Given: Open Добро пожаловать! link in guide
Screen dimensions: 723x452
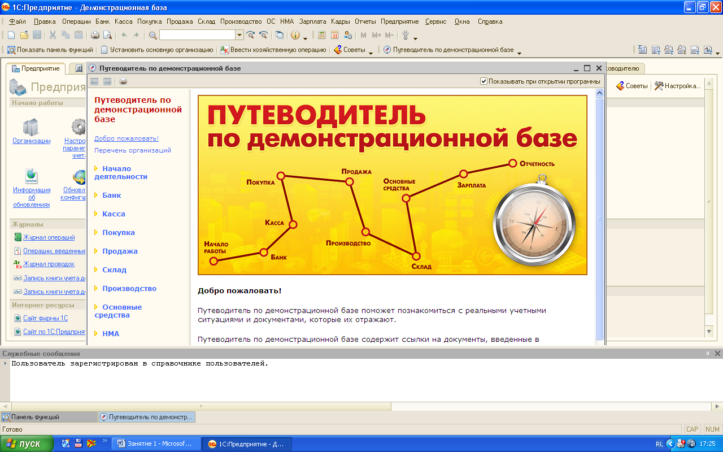Looking at the screenshot, I should pyautogui.click(x=127, y=138).
